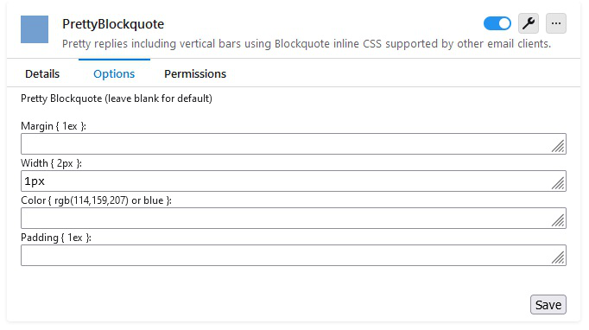Grab the Margin field resize handle
The width and height of the screenshot is (589, 330).
pos(558,146)
